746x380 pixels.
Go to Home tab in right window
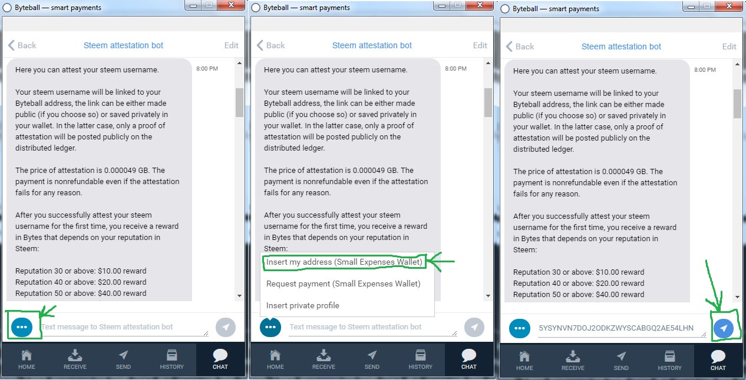pos(524,361)
